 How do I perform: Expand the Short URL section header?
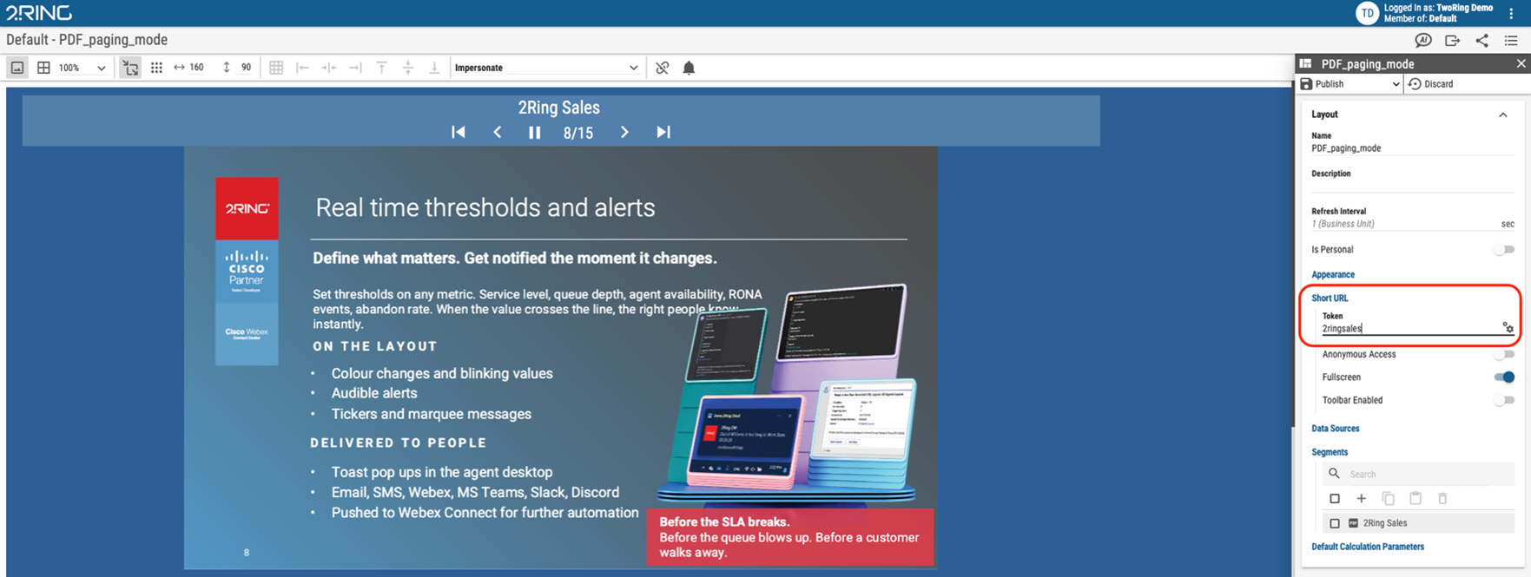tap(1330, 298)
